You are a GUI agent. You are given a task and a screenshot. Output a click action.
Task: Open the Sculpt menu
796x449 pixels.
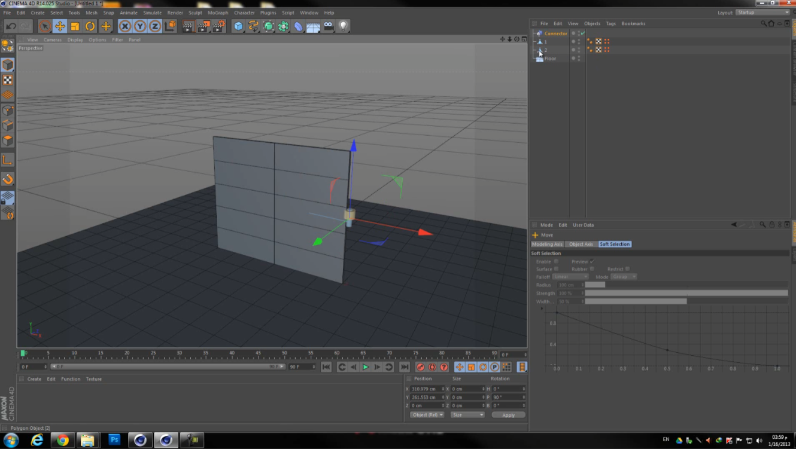[x=195, y=13]
